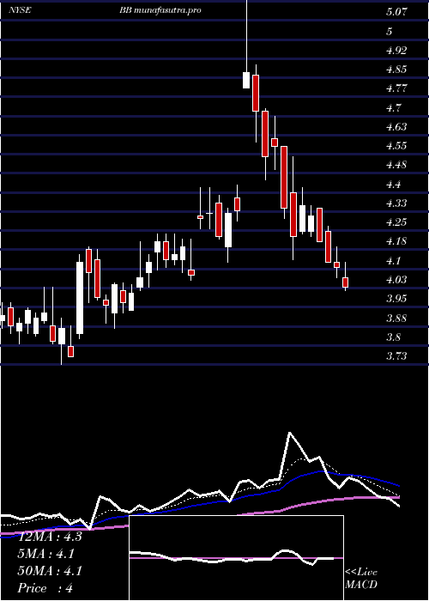Image resolution: width=429 pixels, height=601 pixels.
Task: Select the 3.95 price axis label
Action: 396,299
